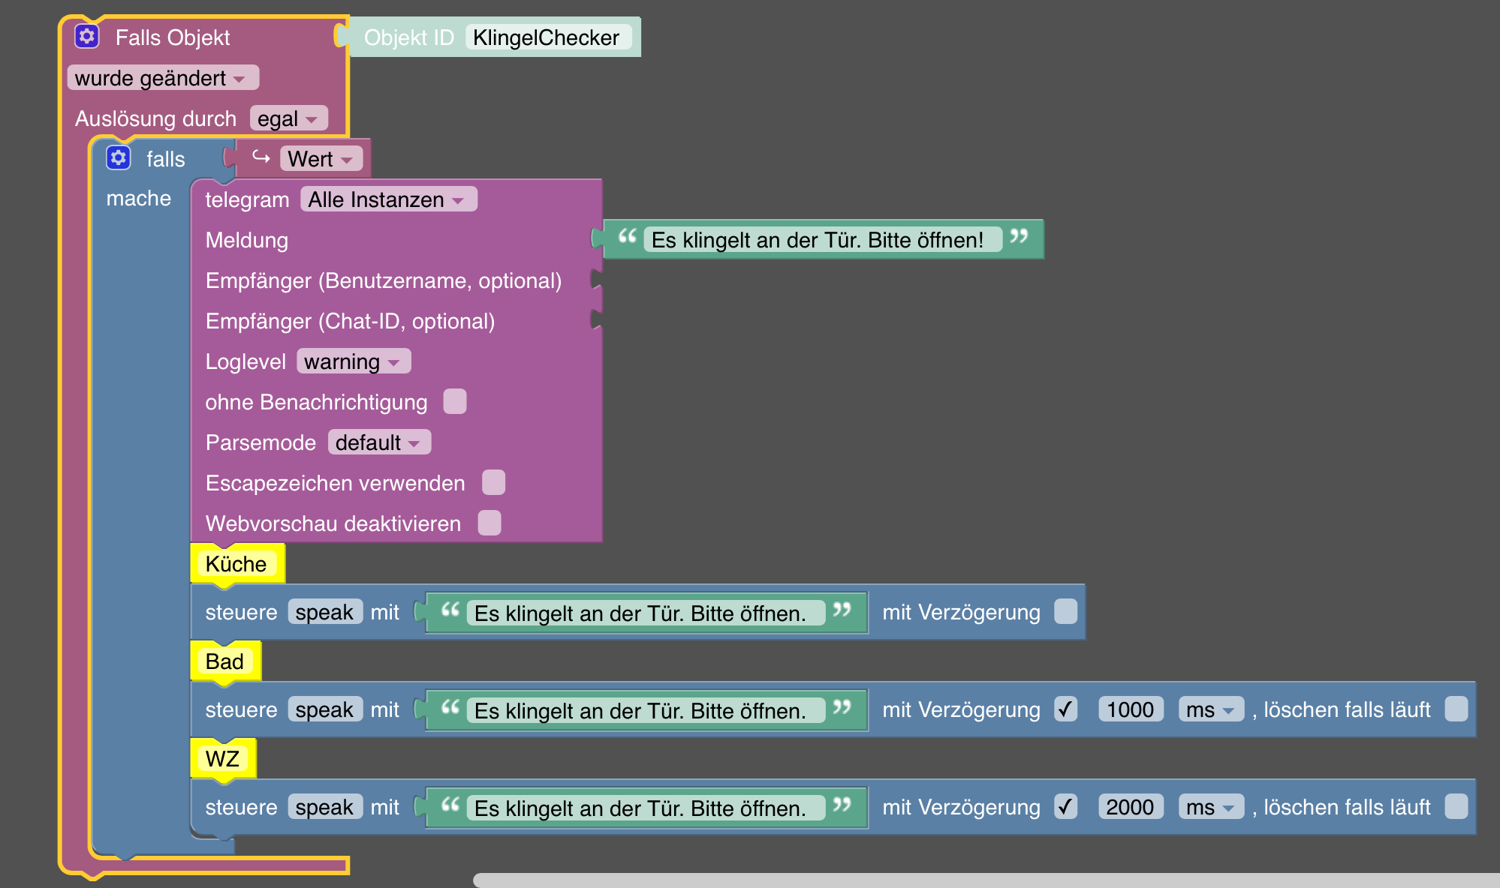This screenshot has width=1500, height=888.
Task: Click opening quote icon in Bad speak block
Action: (x=450, y=707)
